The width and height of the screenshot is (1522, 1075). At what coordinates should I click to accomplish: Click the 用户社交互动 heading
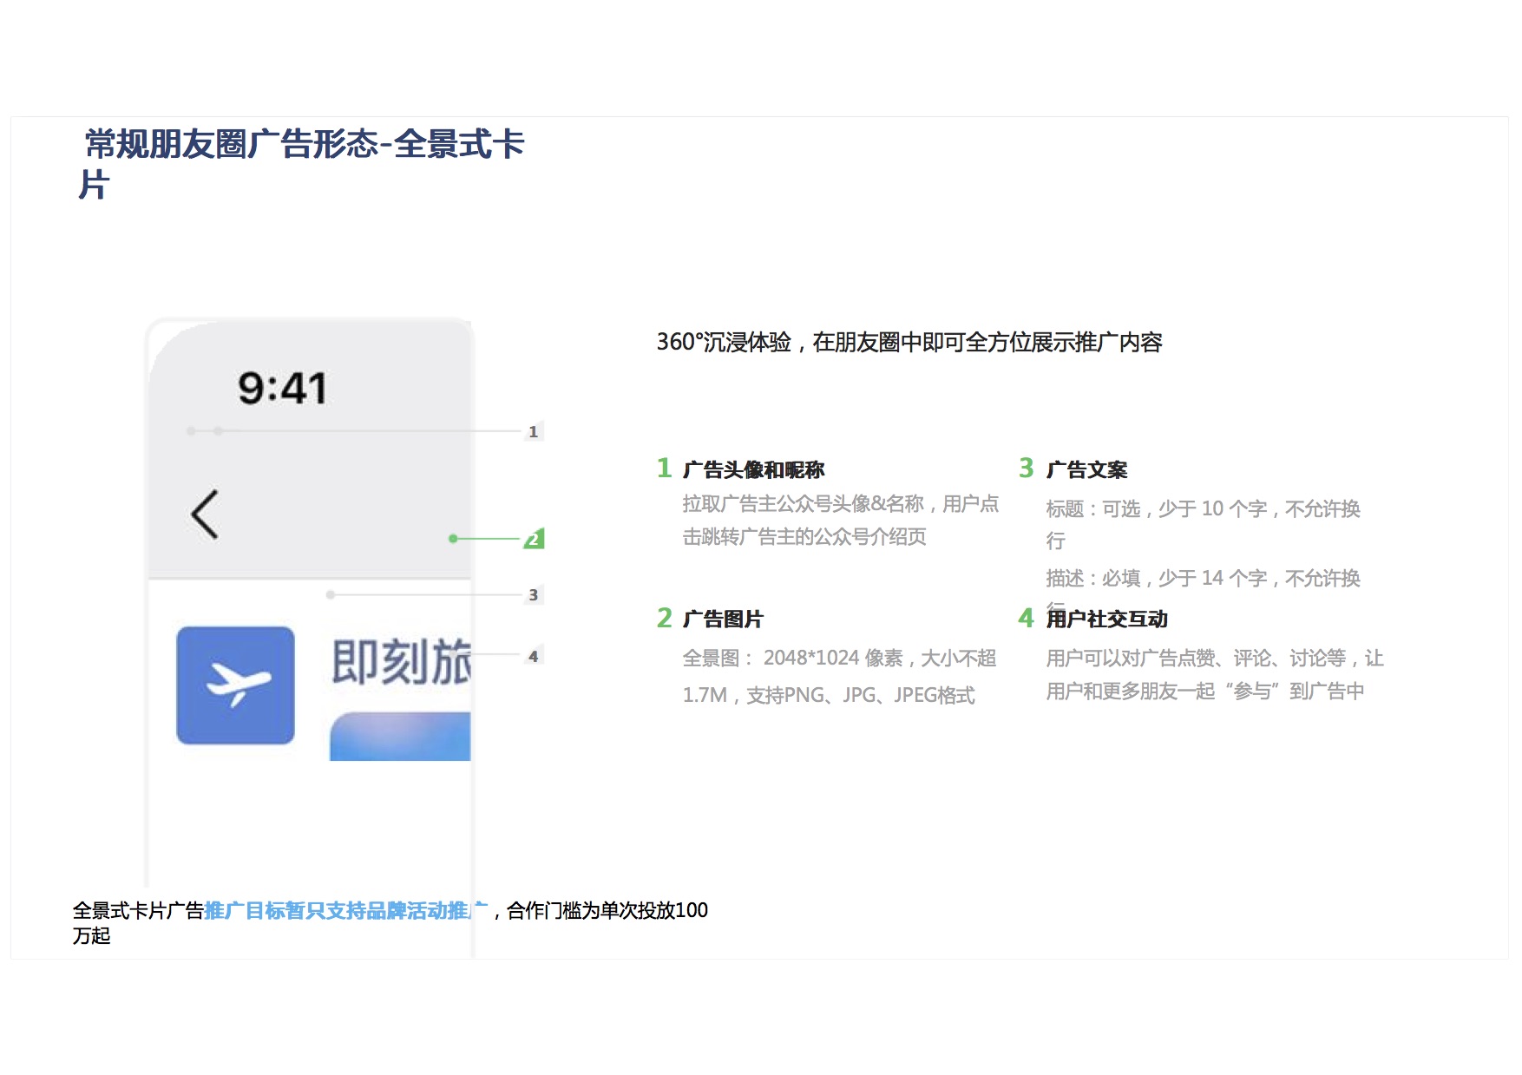click(x=1106, y=619)
